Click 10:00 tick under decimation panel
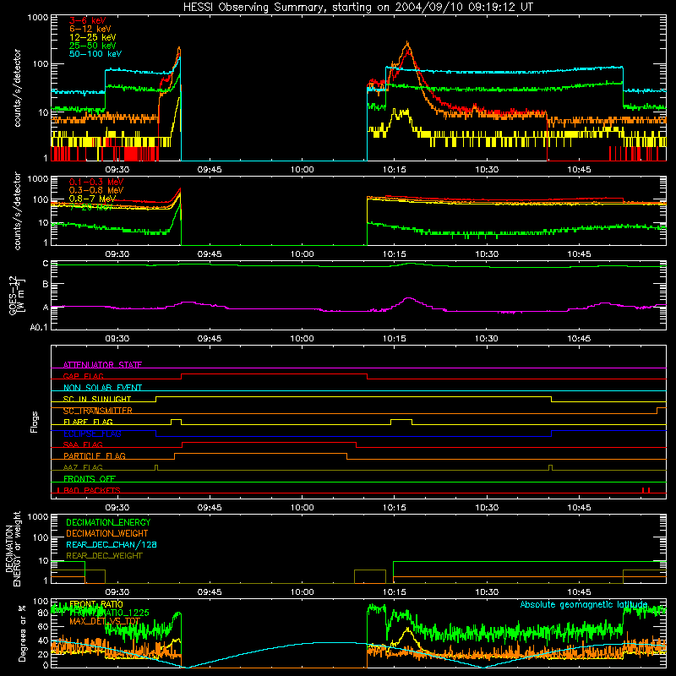This screenshot has height=676, width=676. [x=302, y=592]
